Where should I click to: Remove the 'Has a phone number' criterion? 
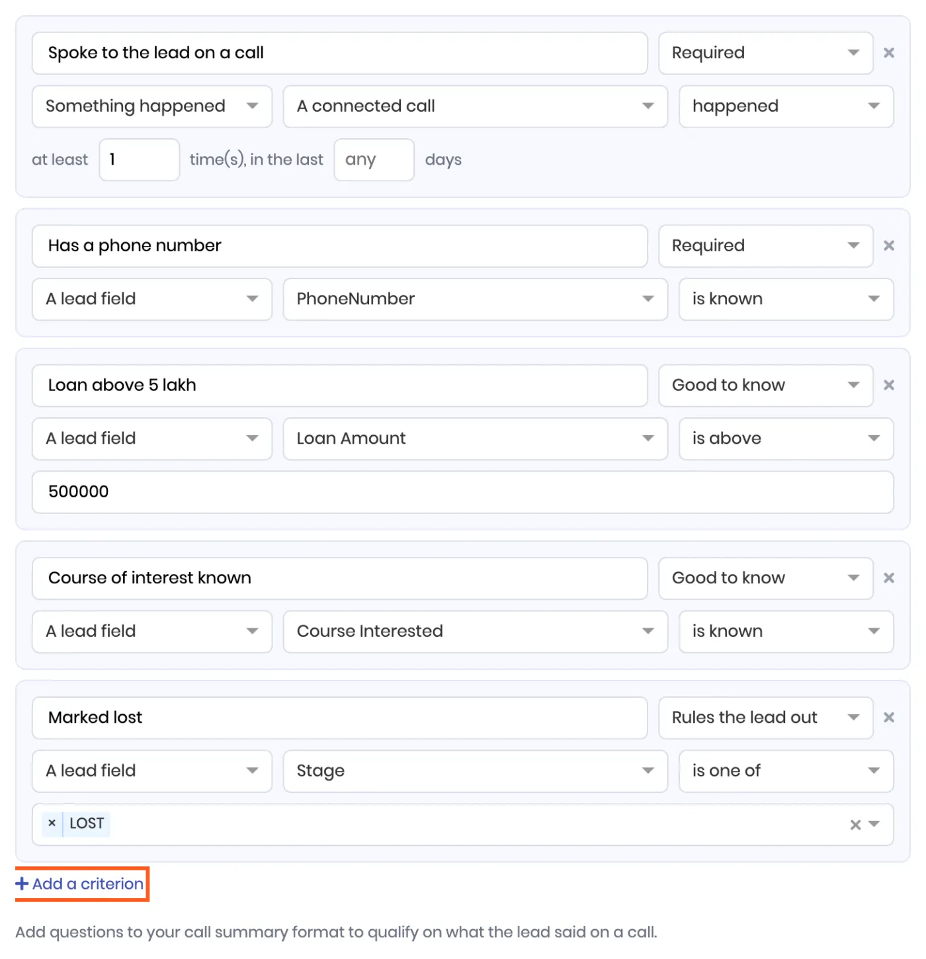click(x=889, y=245)
